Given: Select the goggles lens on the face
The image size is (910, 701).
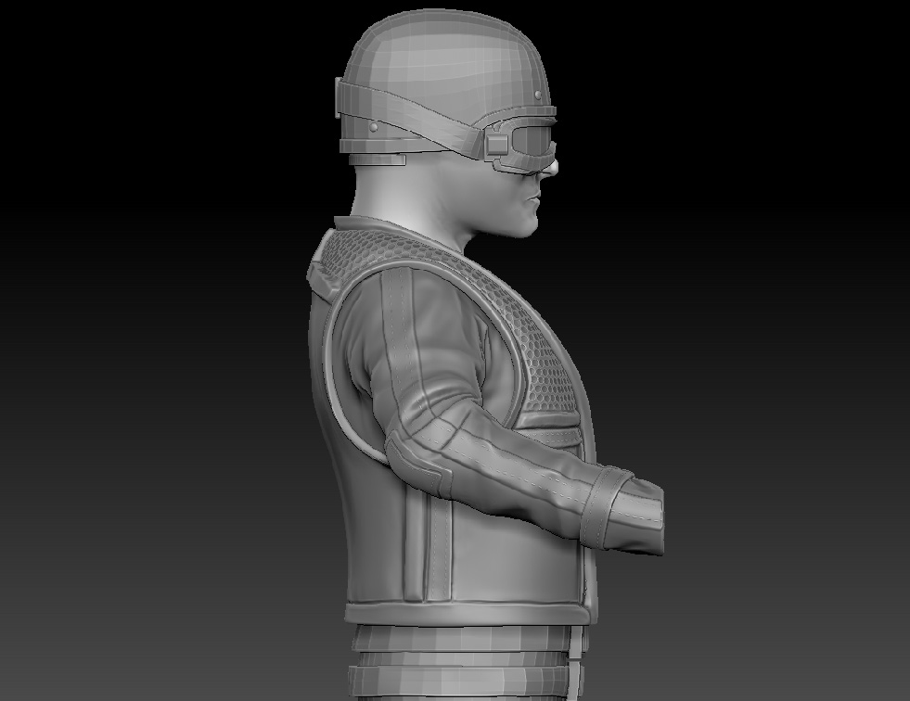Looking at the screenshot, I should [532, 140].
